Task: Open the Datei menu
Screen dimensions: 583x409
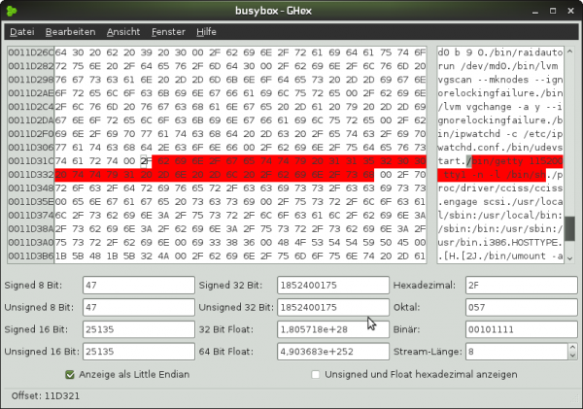Action: pyautogui.click(x=21, y=32)
